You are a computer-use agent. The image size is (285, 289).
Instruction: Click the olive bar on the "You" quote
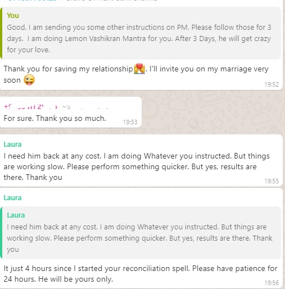click(1, 33)
